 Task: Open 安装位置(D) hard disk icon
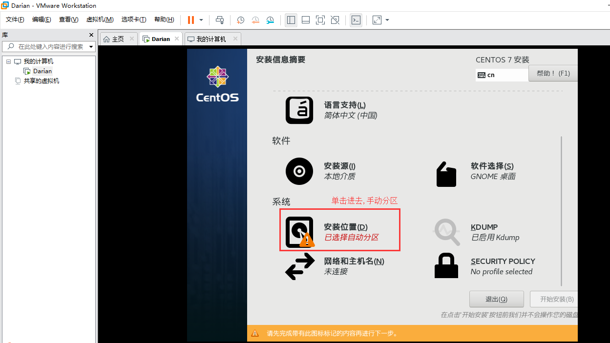[x=299, y=232]
